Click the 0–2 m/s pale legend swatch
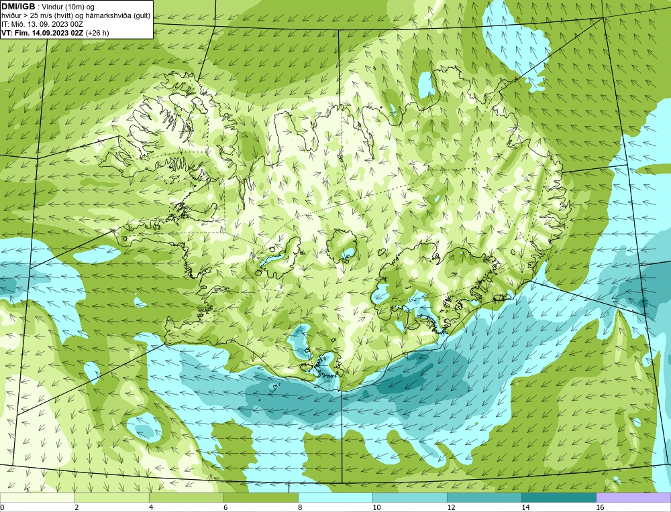 (x=37, y=497)
